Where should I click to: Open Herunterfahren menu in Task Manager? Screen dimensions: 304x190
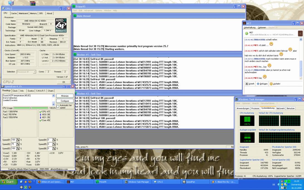tap(267, 103)
